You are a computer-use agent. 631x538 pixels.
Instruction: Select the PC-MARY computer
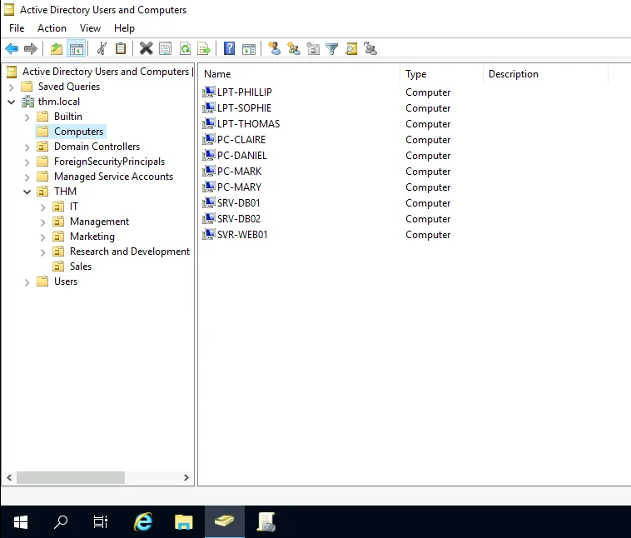coord(239,187)
